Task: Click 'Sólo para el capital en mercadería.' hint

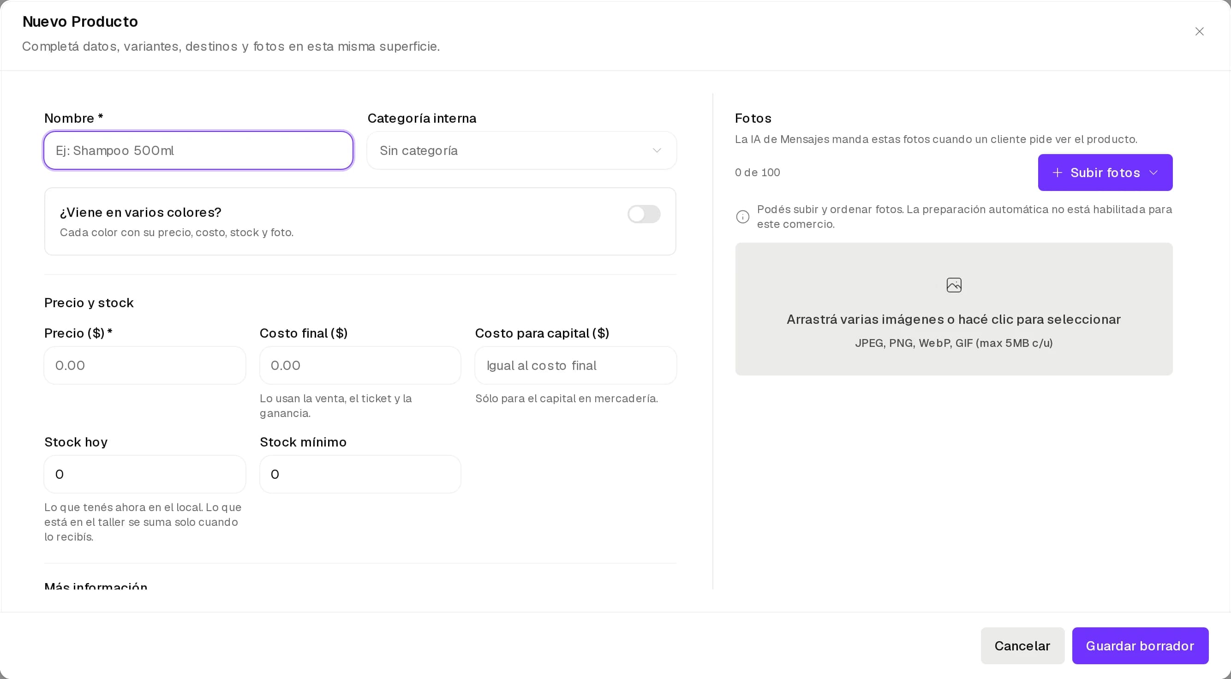Action: (566, 399)
